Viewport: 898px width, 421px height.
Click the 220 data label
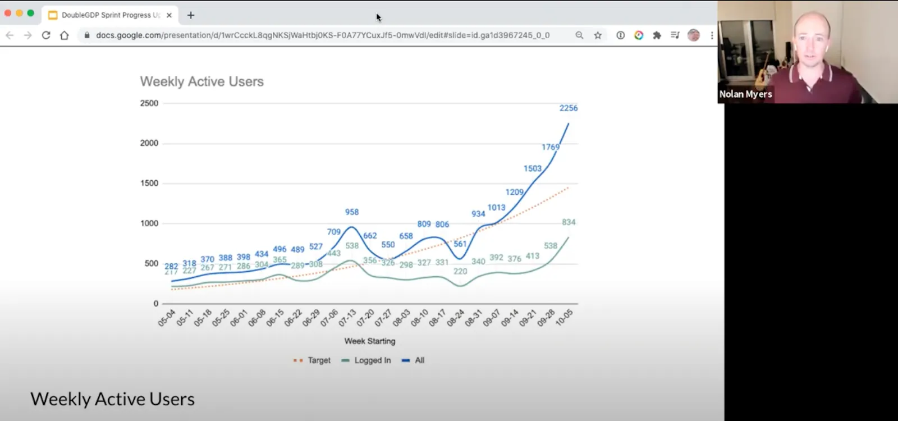point(460,271)
